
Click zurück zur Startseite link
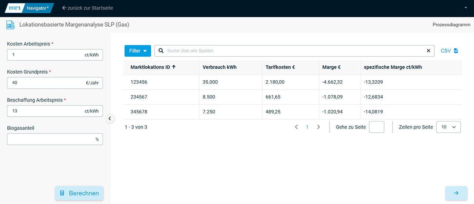click(87, 8)
